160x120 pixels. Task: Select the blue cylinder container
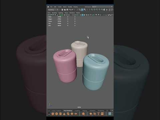click(x=96, y=72)
